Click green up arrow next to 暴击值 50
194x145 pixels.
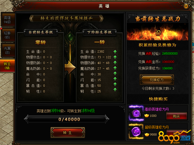115,84
